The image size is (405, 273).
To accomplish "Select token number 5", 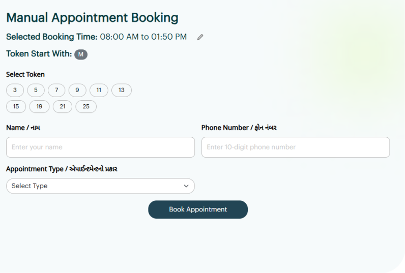I will tap(36, 90).
